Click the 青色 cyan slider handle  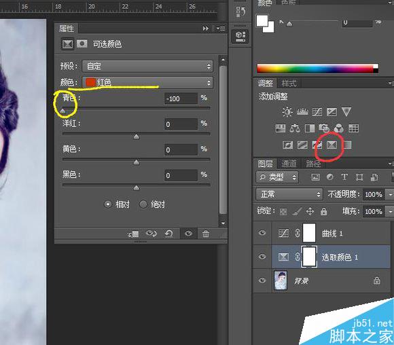click(62, 111)
